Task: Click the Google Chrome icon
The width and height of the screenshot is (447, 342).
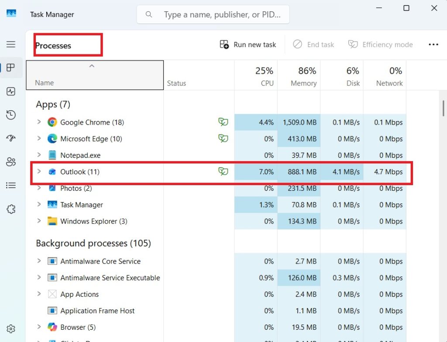Action: (x=52, y=122)
